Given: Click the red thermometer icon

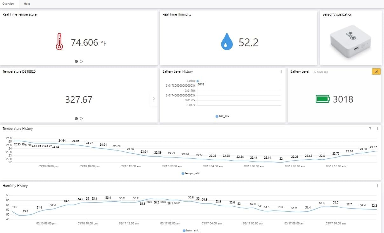Looking at the screenshot, I should [x=59, y=42].
